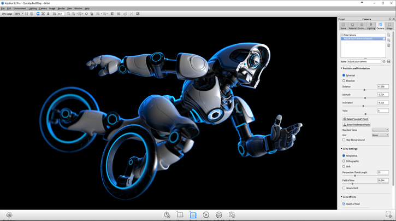Select Free Camera in camera list
This screenshot has height=221, width=396.
coord(363,35)
